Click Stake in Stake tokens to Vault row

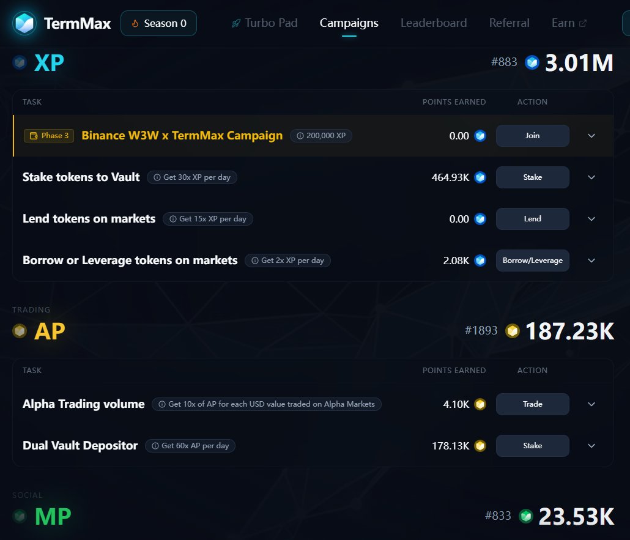(x=532, y=177)
